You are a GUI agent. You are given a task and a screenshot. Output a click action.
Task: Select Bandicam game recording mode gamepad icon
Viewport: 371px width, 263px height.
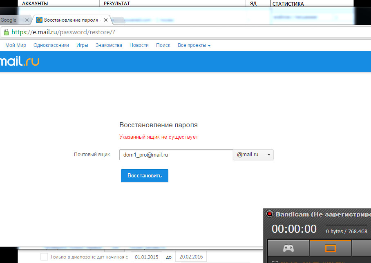pyautogui.click(x=288, y=248)
